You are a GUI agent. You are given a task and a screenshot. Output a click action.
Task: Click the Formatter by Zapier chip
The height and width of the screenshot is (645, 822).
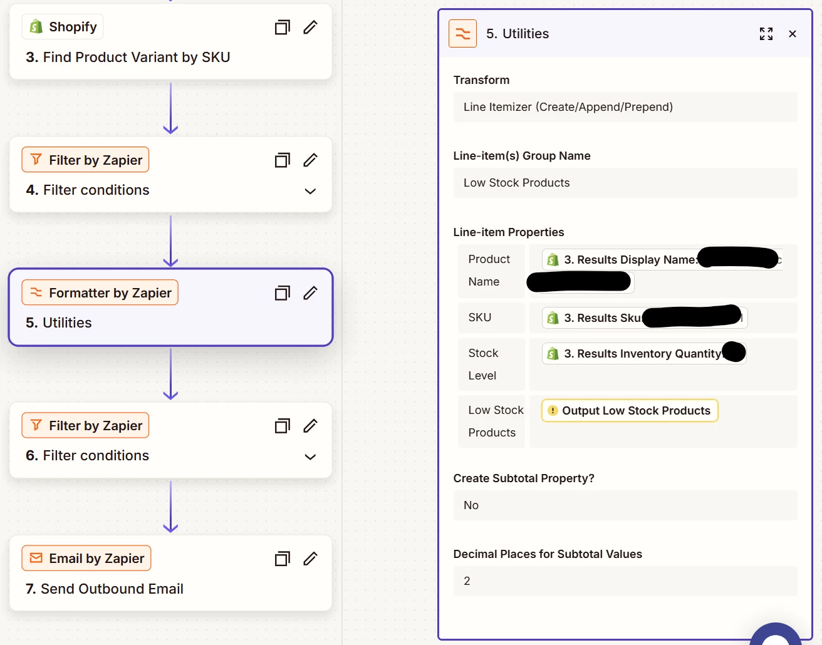click(100, 292)
